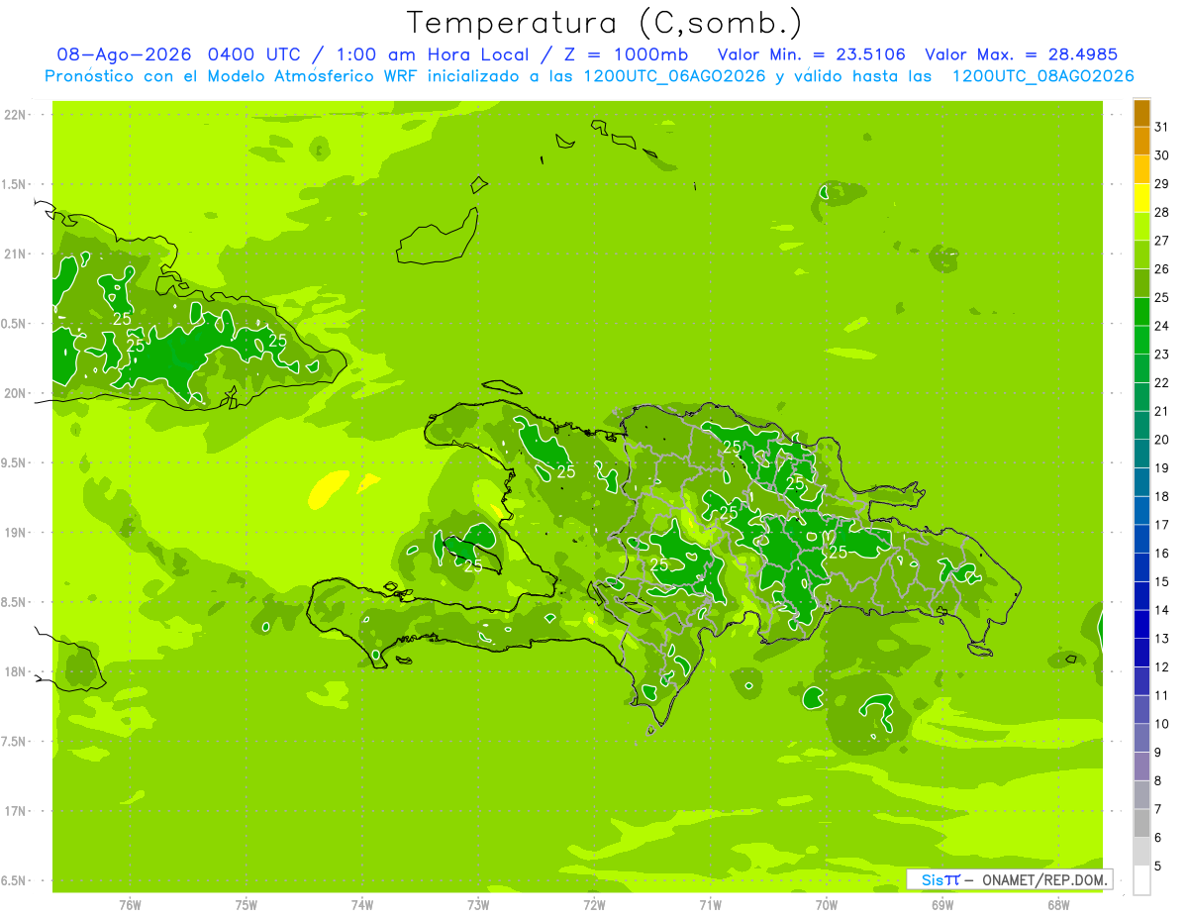Click the legend band between 30 and 31
This screenshot has width=1188, height=918.
[x=1141, y=142]
